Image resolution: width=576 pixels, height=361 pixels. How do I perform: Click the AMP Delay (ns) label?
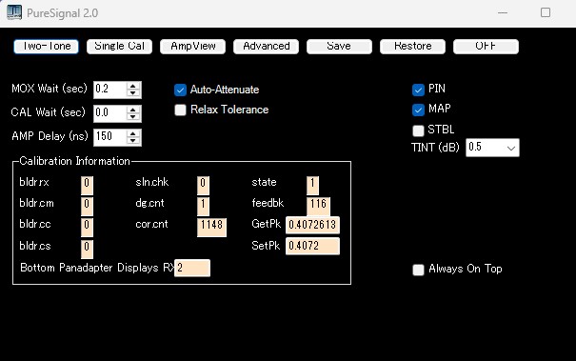pos(50,136)
